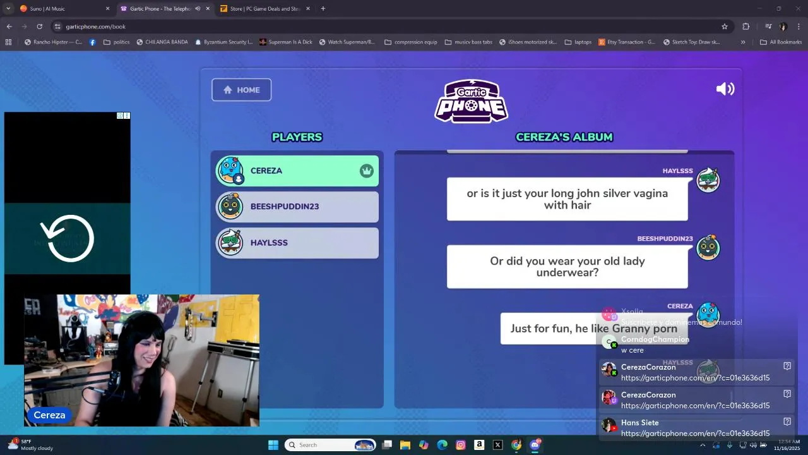808x455 pixels.
Task: Select the CEREZA player row
Action: coord(297,171)
